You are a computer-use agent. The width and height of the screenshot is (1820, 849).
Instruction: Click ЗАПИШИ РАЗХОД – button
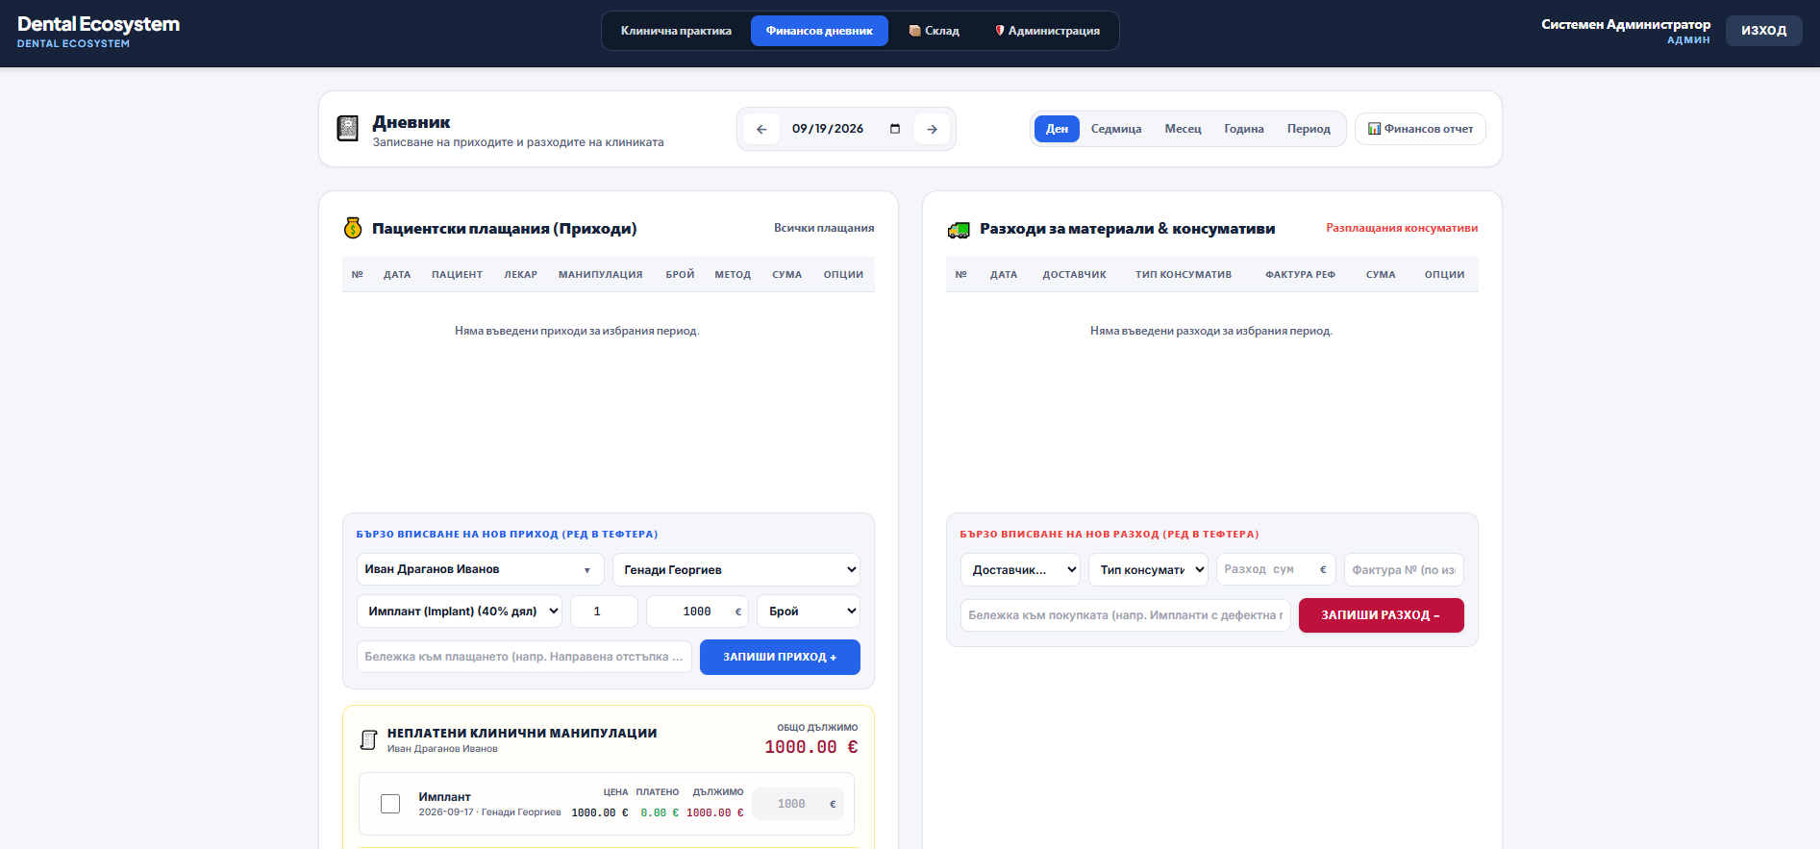(x=1381, y=615)
